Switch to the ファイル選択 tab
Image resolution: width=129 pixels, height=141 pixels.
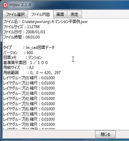[x=15, y=14]
